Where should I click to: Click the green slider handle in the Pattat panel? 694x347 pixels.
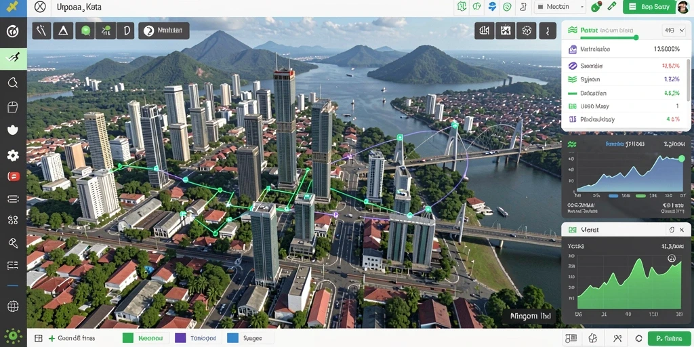[636, 38]
